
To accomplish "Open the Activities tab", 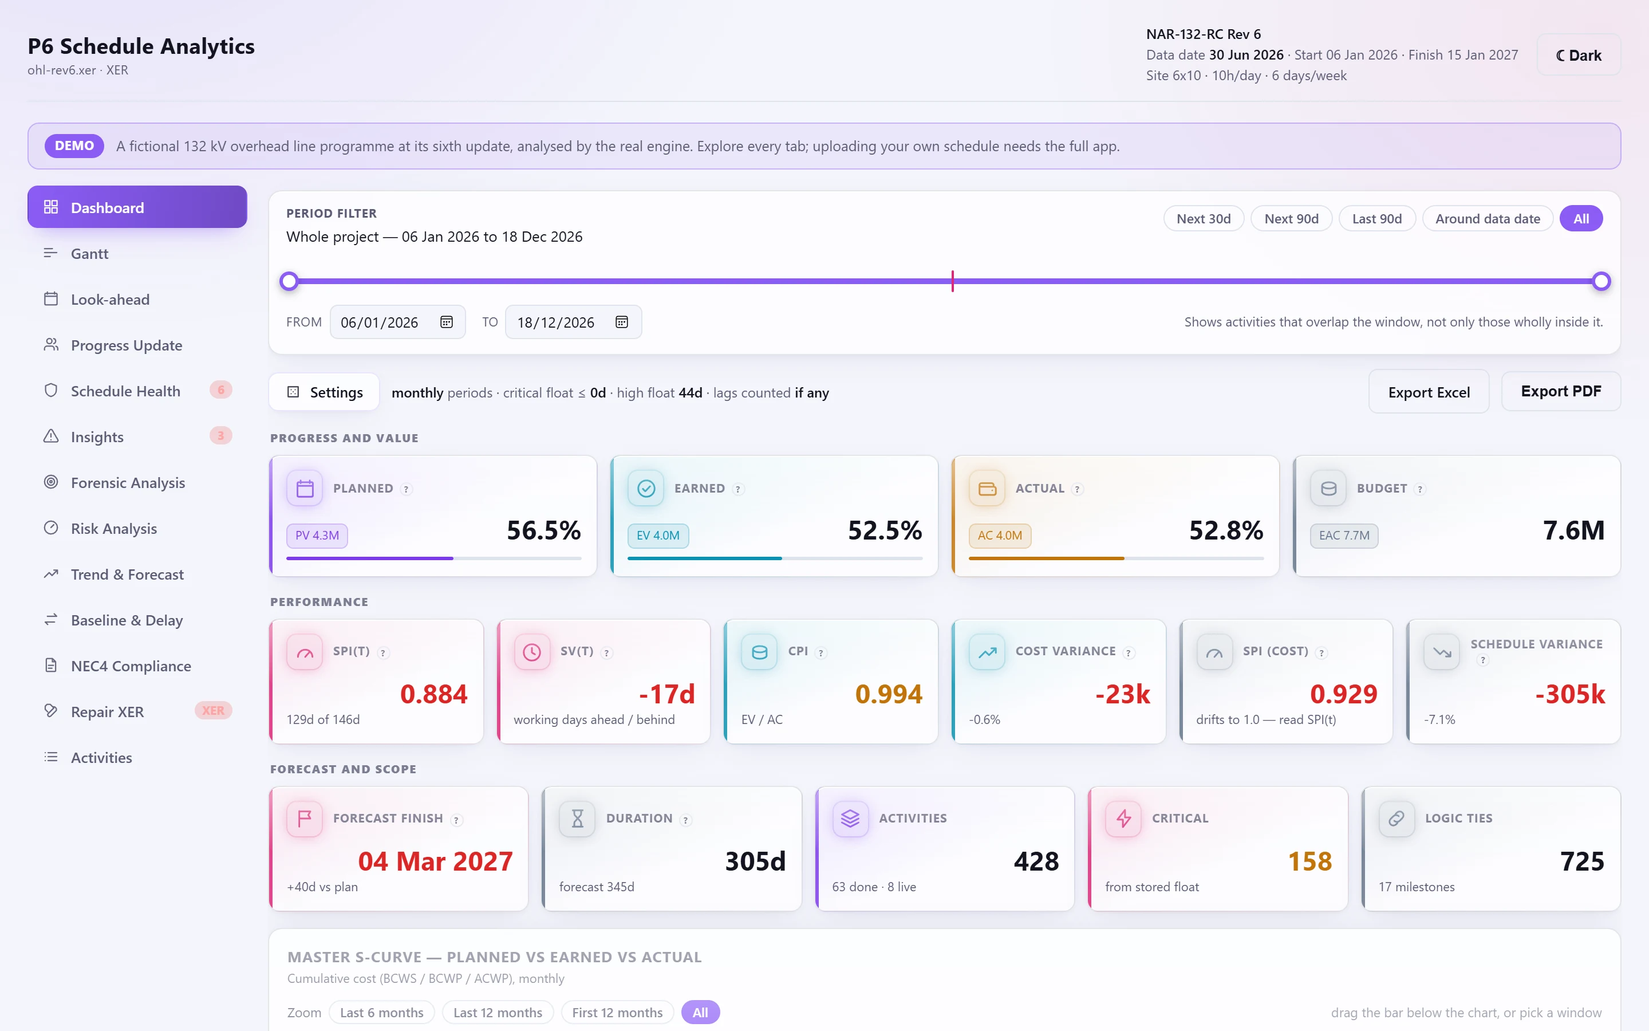I will click(x=137, y=757).
